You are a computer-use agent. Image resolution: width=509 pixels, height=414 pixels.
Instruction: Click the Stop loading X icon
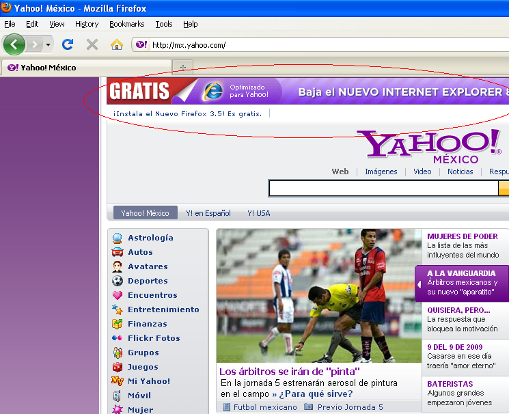(92, 44)
